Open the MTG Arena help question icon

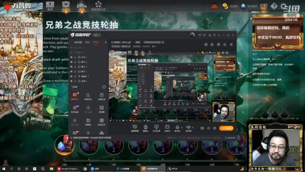[x=274, y=6]
